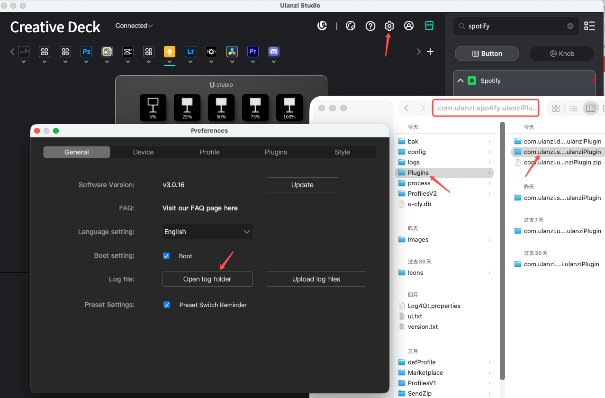Open the help question mark icon

[370, 26]
